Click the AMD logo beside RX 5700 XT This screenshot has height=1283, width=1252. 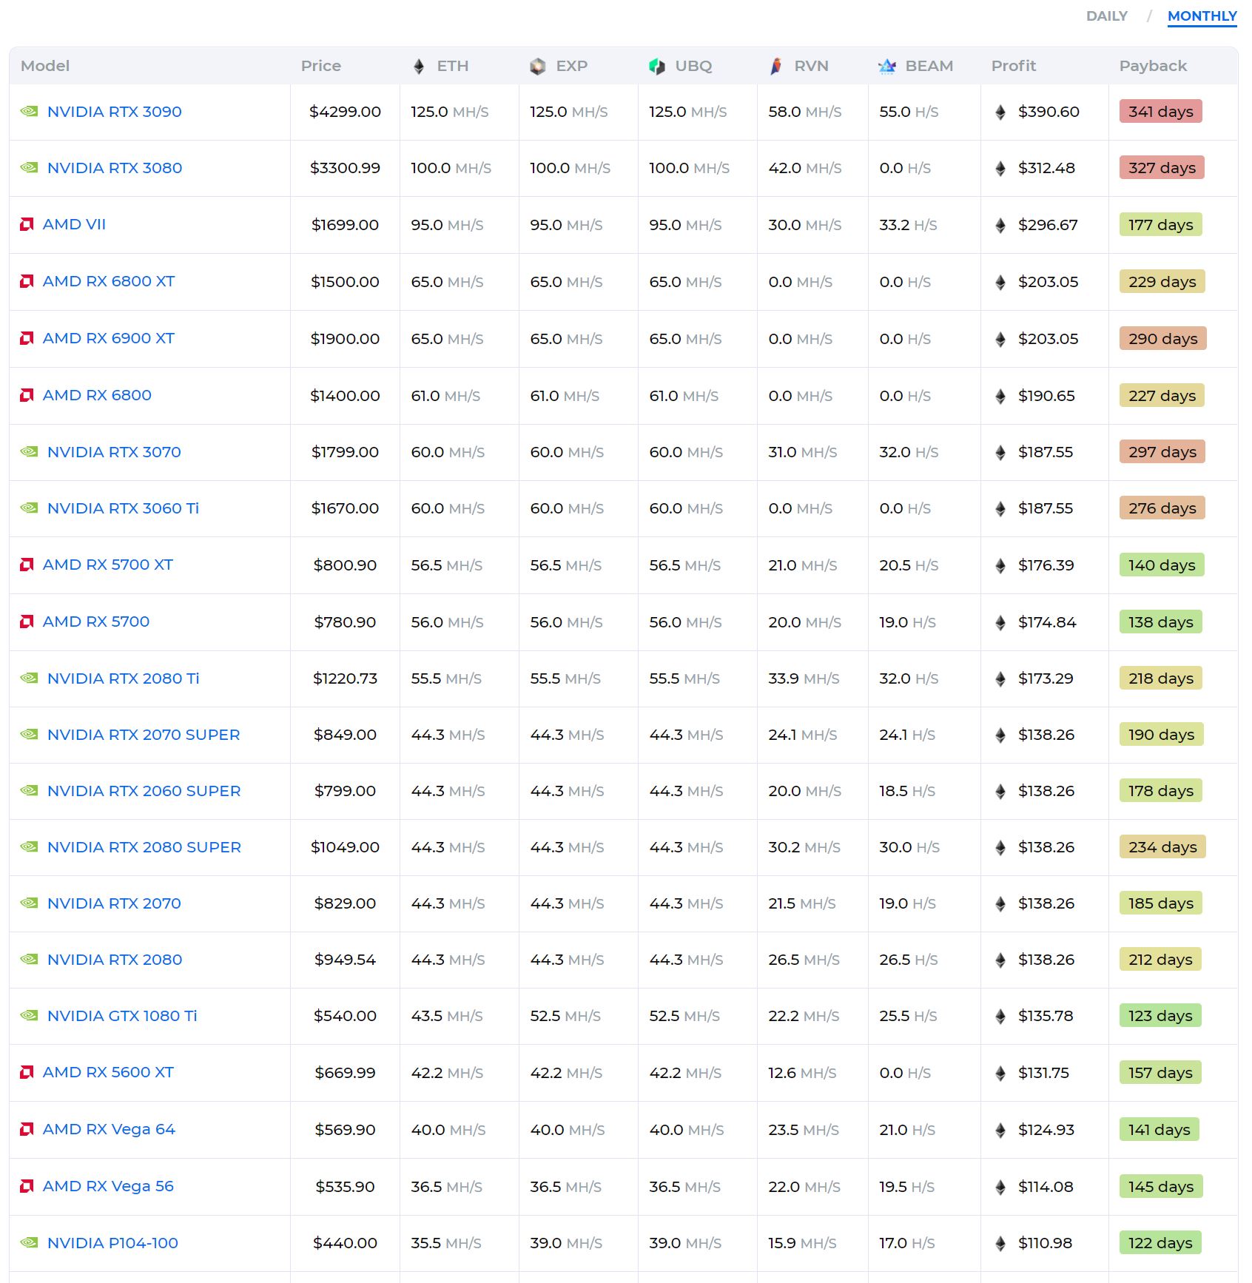coord(27,565)
